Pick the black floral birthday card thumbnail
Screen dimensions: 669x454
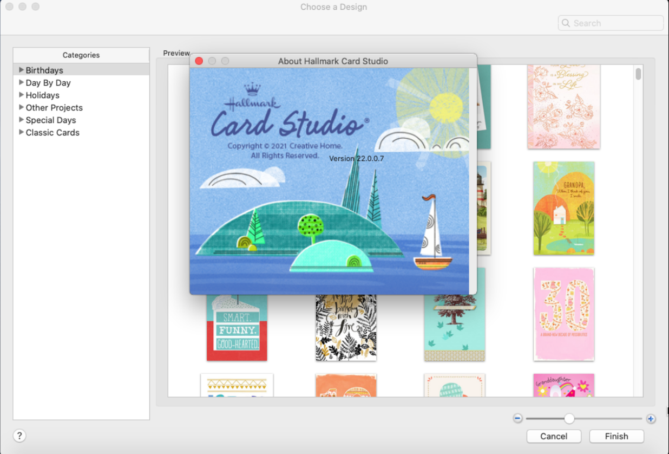coord(346,328)
